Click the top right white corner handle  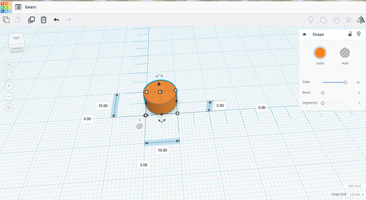tap(175, 90)
